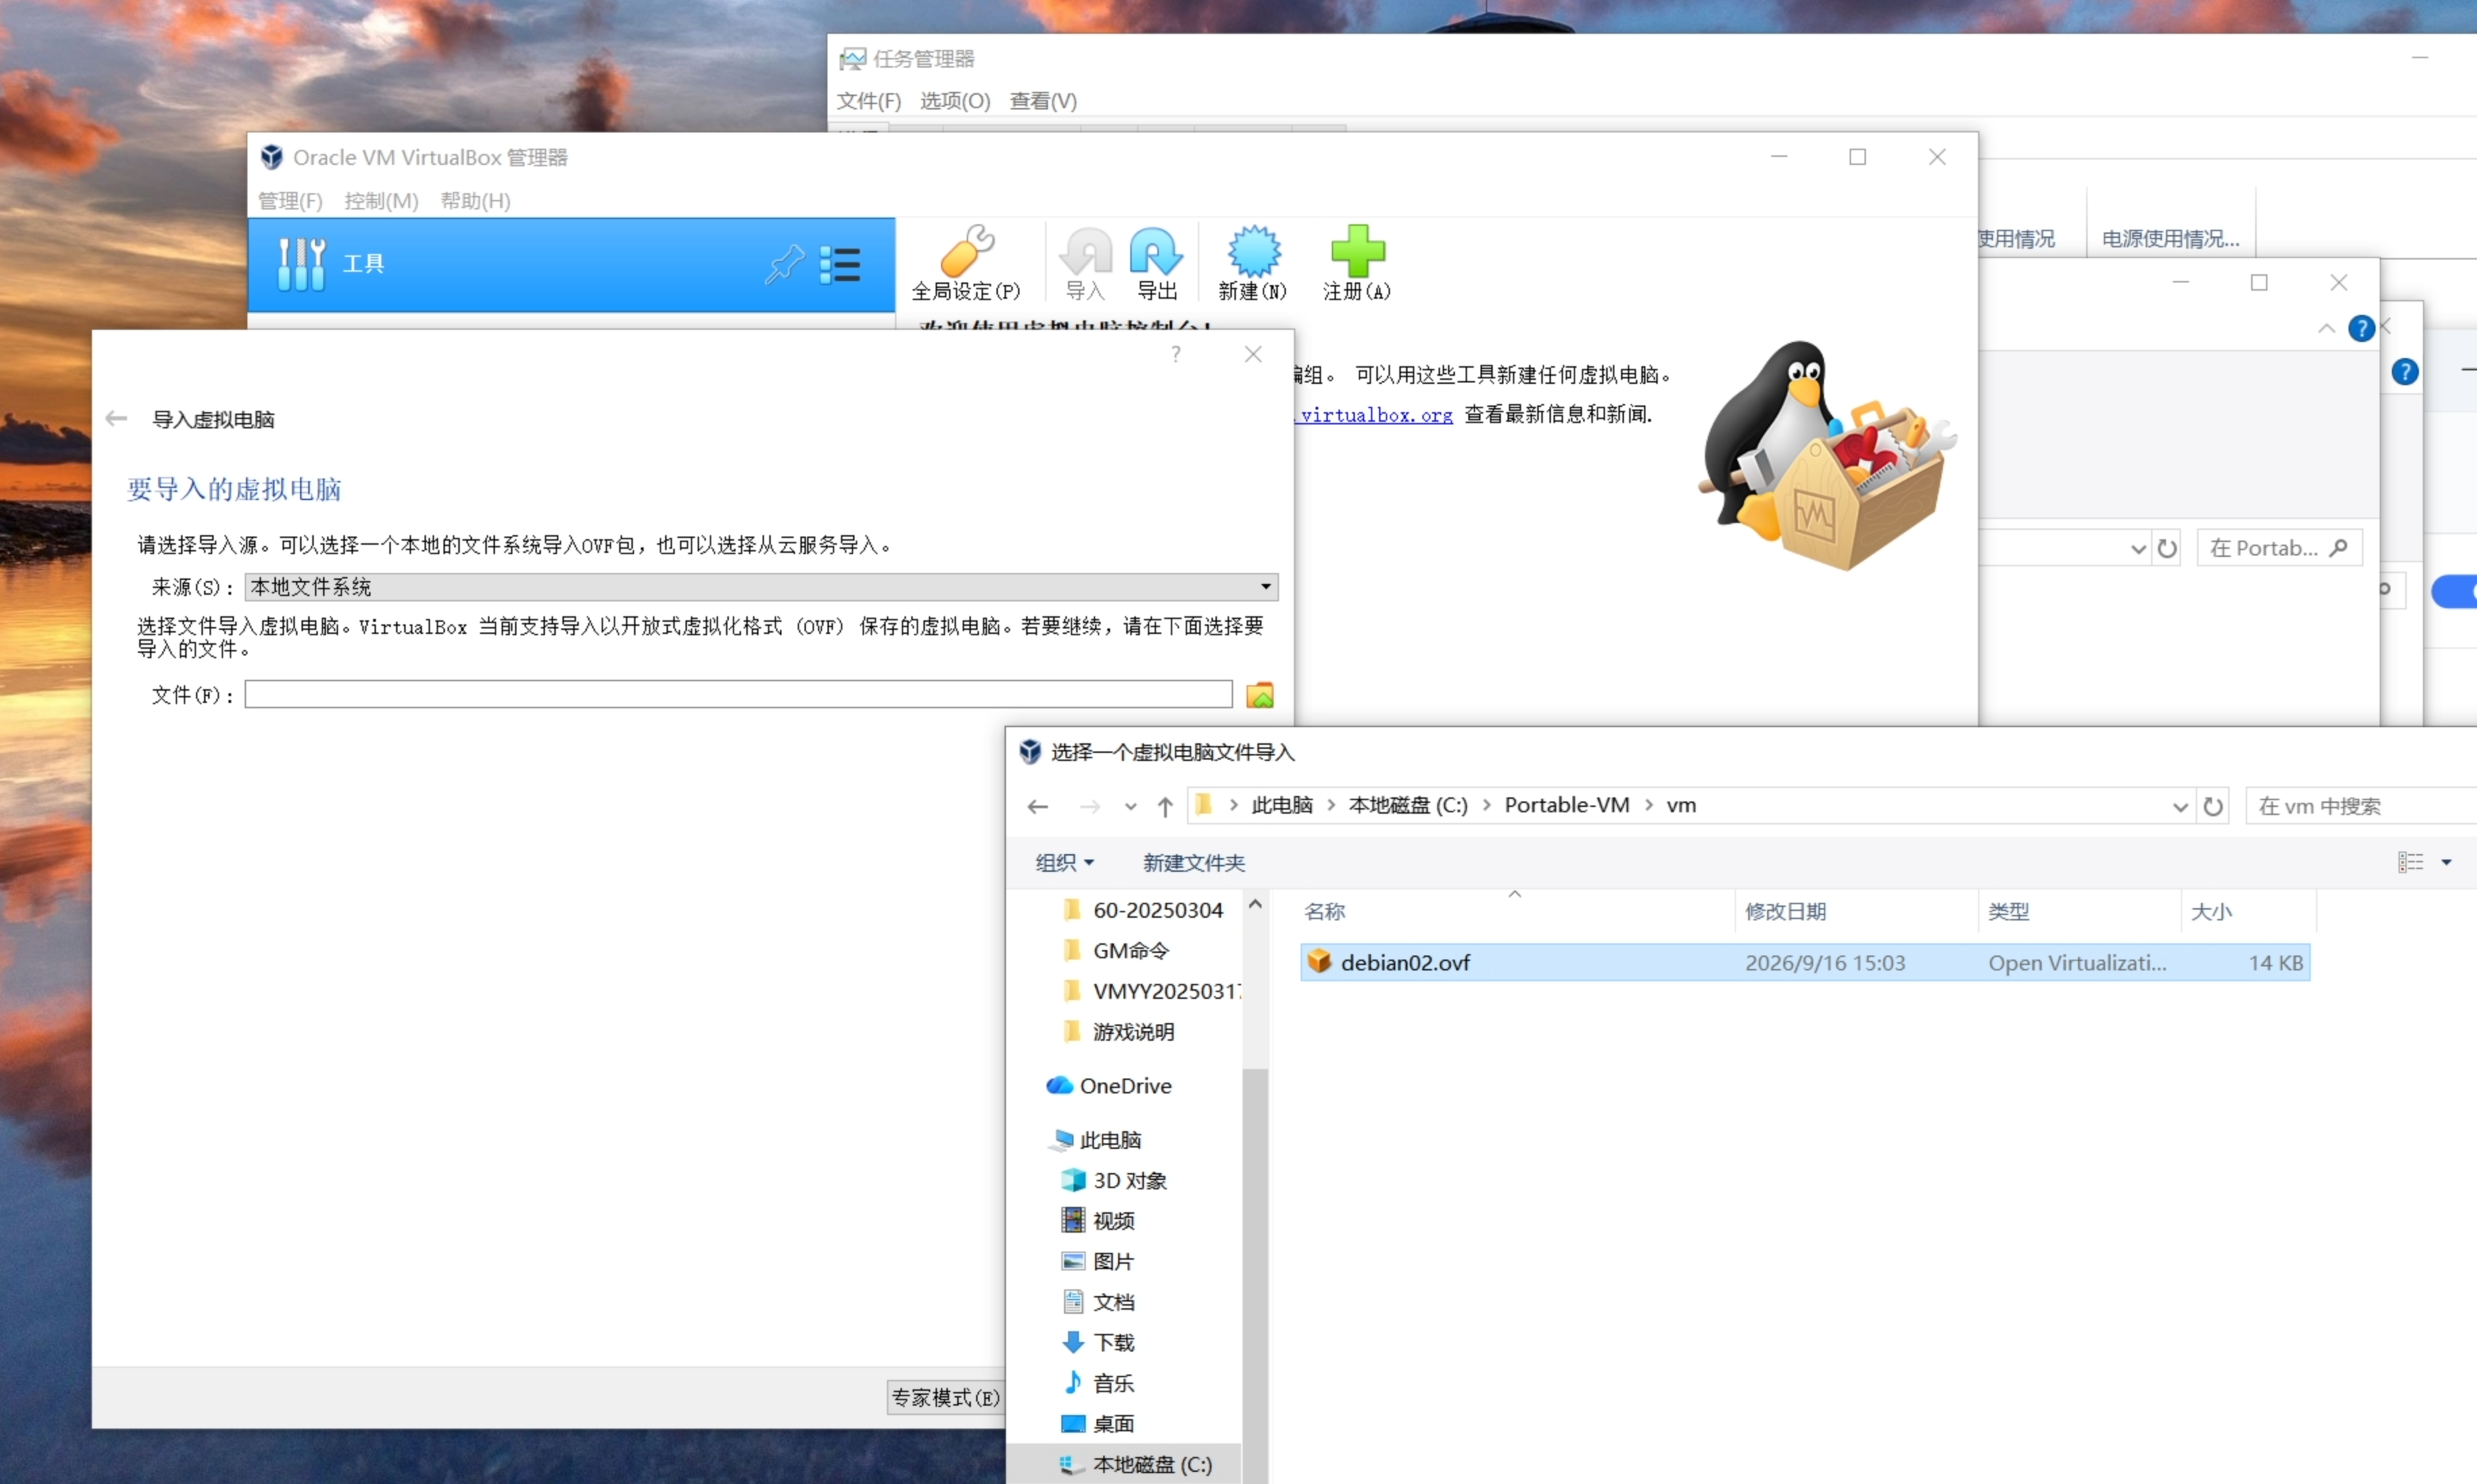Click 专家模式 expert mode button

click(x=945, y=1397)
